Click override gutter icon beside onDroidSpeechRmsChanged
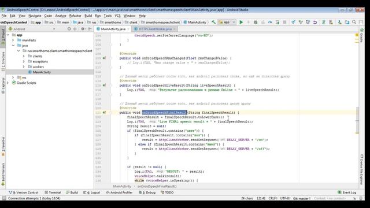 (x=104, y=58)
